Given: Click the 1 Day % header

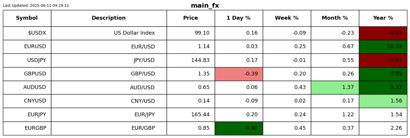Looking at the screenshot, I should tap(238, 18).
